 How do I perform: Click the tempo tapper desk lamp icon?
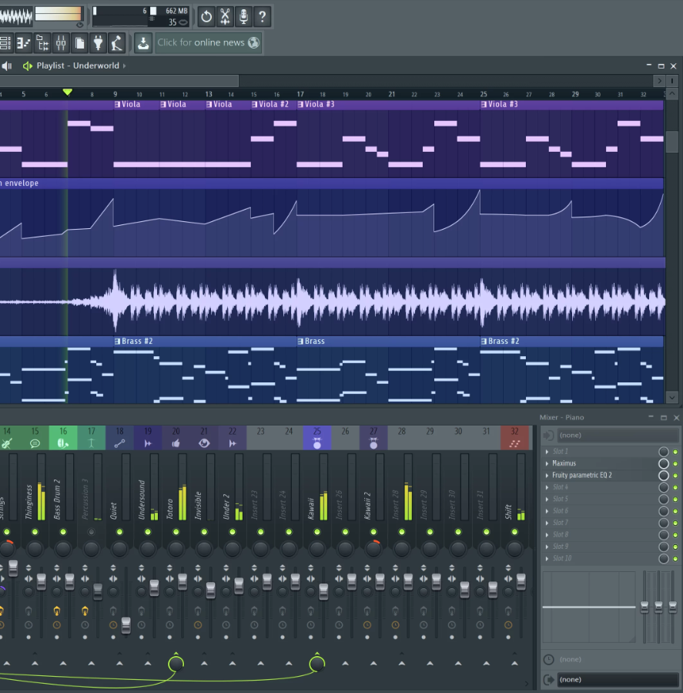(x=116, y=43)
